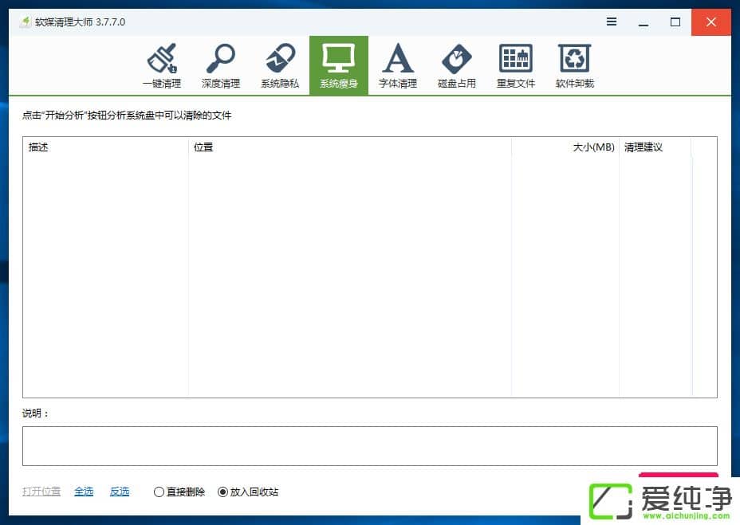740x525 pixels.
Task: Open the 磁盘占用 disk usage tool
Action: click(x=456, y=65)
